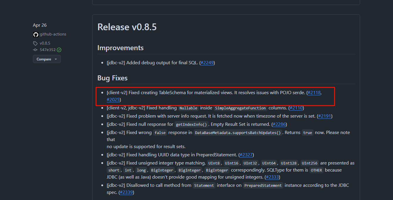The height and width of the screenshot is (200, 393).
Task: Click the tag icon beside v0.8.5
Action: (x=35, y=43)
